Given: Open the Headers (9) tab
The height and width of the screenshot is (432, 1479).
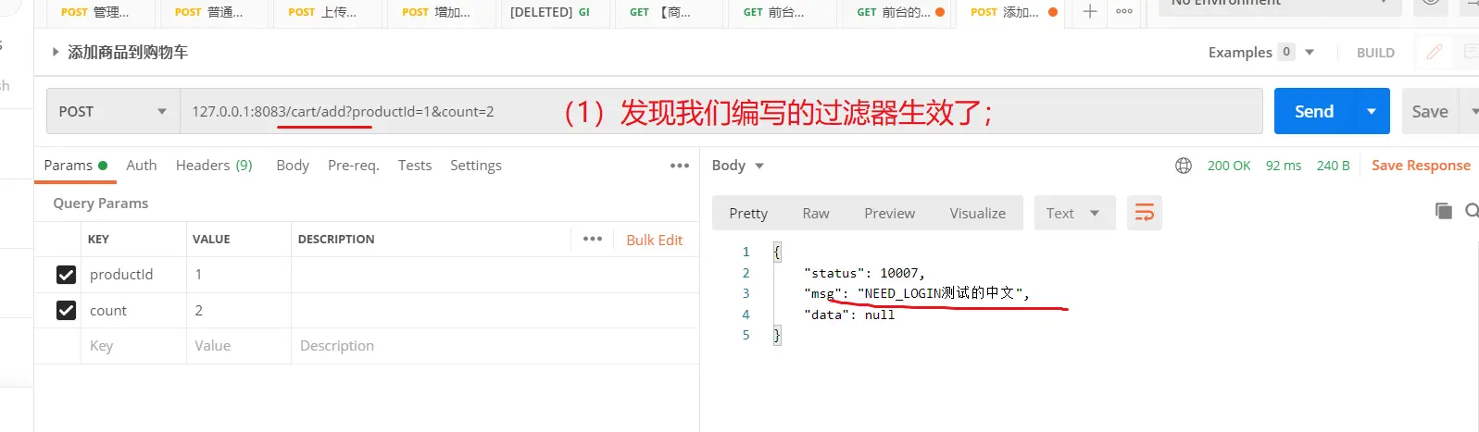Looking at the screenshot, I should [214, 166].
